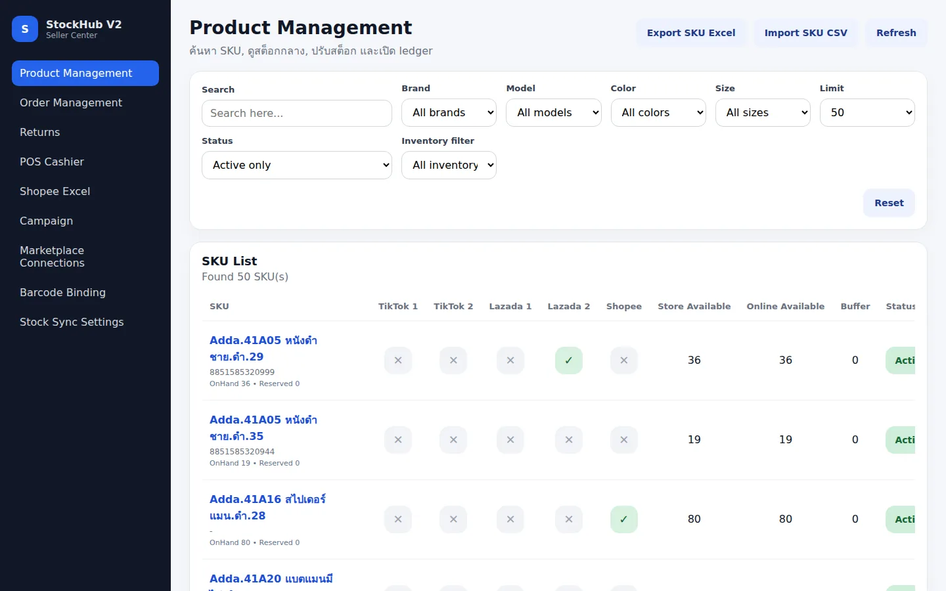
Task: Toggle Lazada 1 for Adda.41A05 ชาย.ดำ.29
Action: tap(510, 361)
